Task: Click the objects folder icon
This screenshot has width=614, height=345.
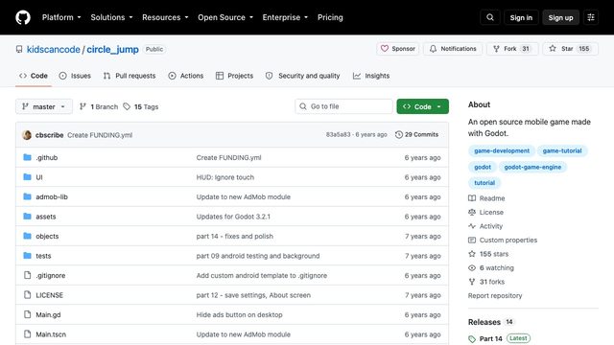Action: [27, 236]
